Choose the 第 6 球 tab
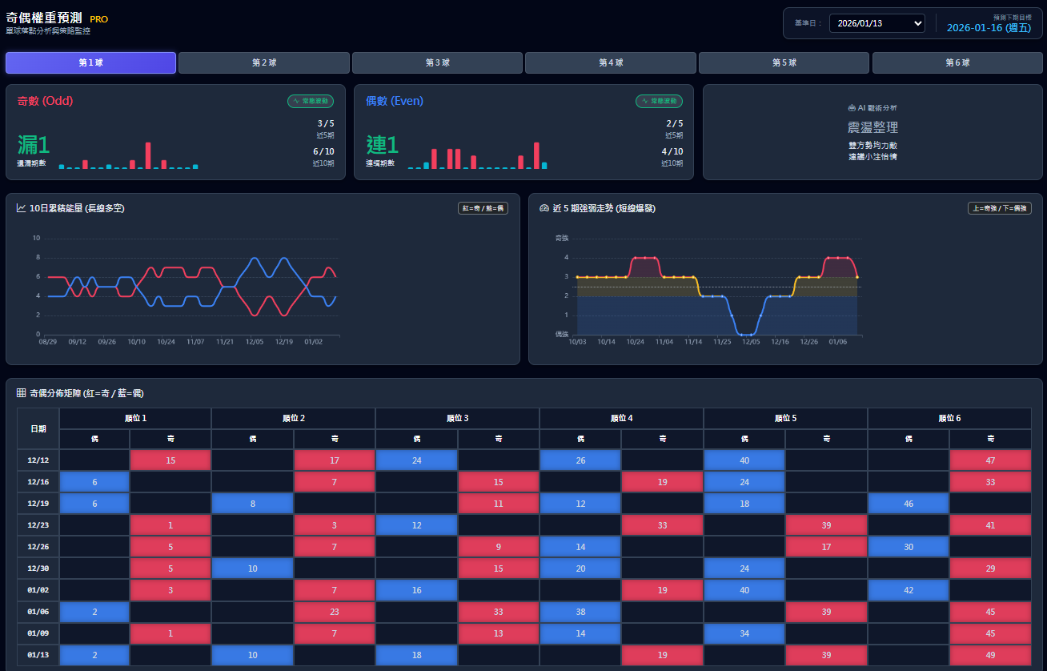1047x671 pixels. point(957,62)
